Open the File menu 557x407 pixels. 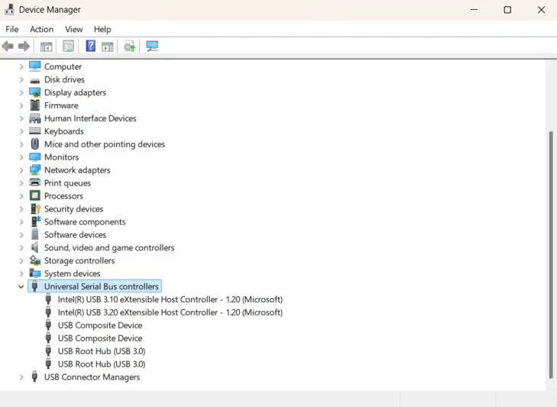pos(12,29)
